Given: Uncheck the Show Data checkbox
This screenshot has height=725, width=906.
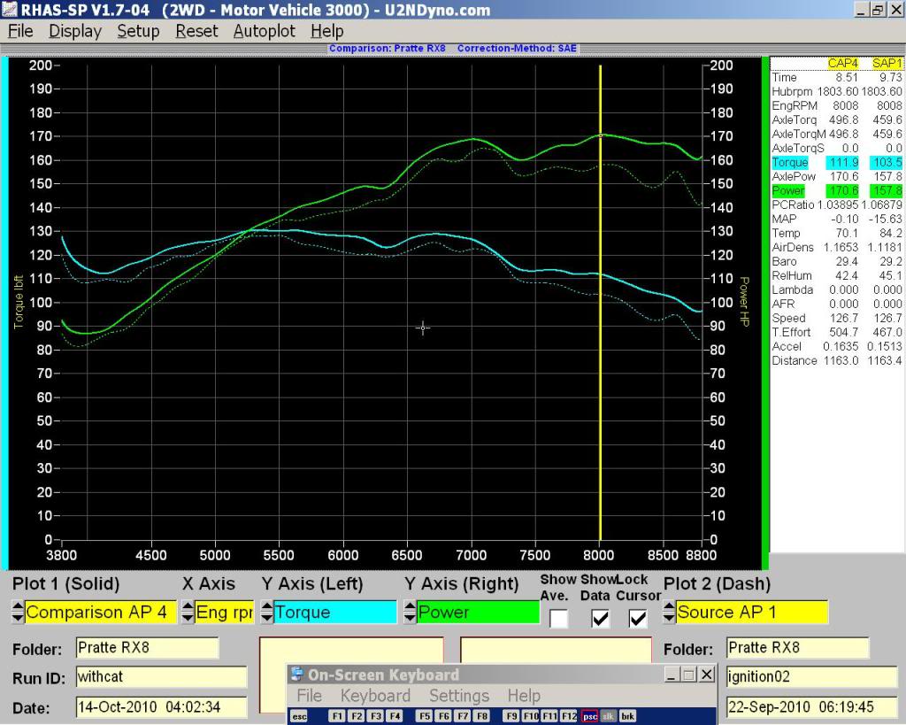Looking at the screenshot, I should [600, 619].
